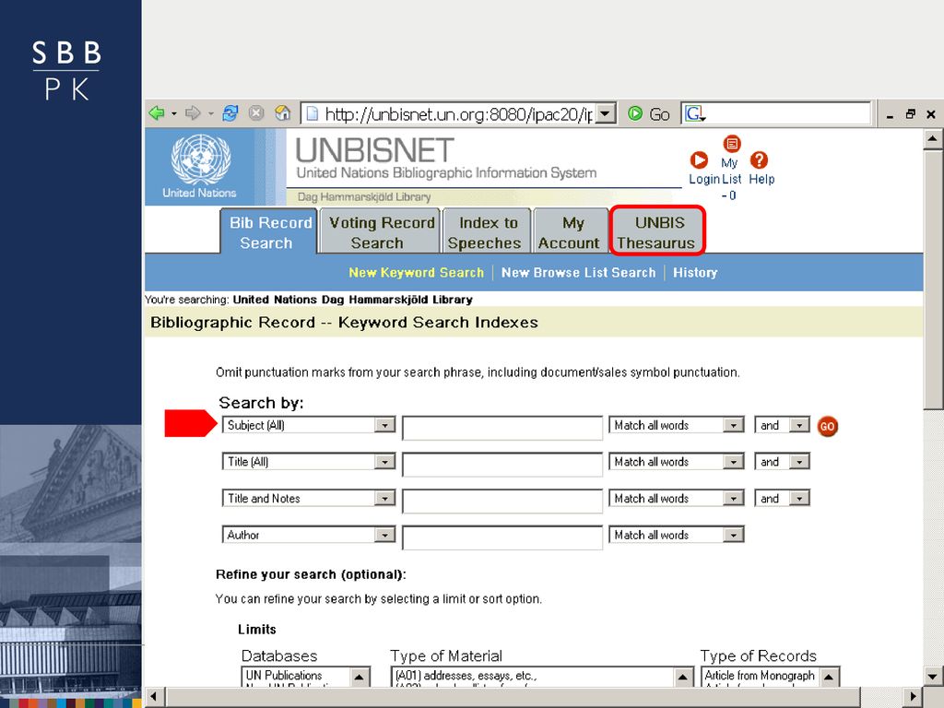Image resolution: width=944 pixels, height=708 pixels.
Task: Open the Subject (All) index dropdown
Action: (x=384, y=426)
